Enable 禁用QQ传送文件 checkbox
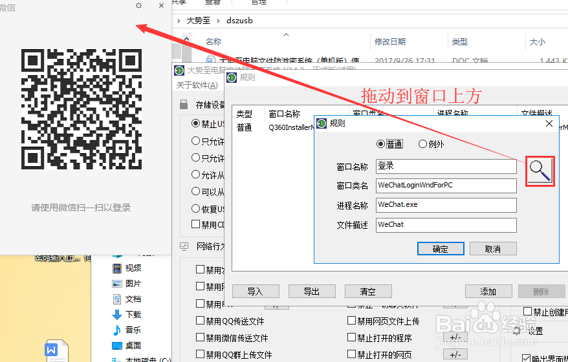 (200, 321)
